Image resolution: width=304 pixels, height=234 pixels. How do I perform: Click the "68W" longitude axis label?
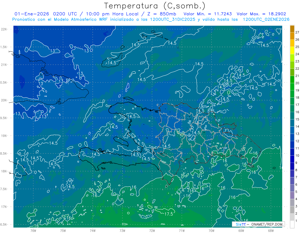[271, 230]
